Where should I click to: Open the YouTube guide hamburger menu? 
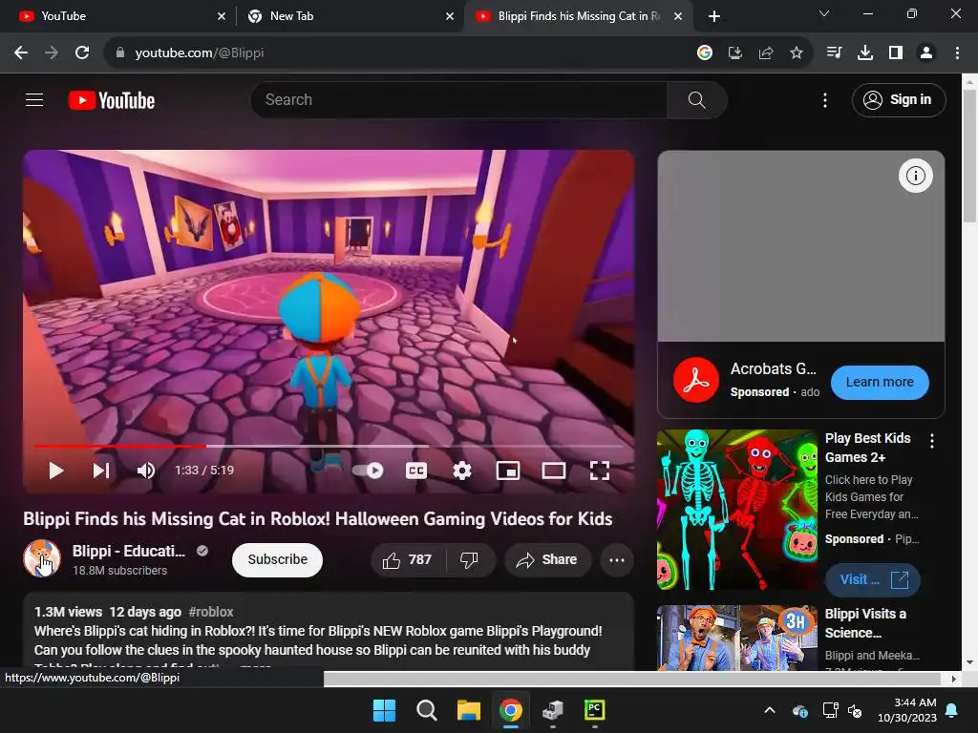(x=34, y=99)
